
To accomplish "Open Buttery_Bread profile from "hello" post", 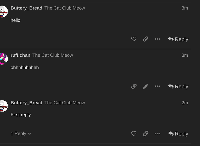I will (x=26, y=8).
